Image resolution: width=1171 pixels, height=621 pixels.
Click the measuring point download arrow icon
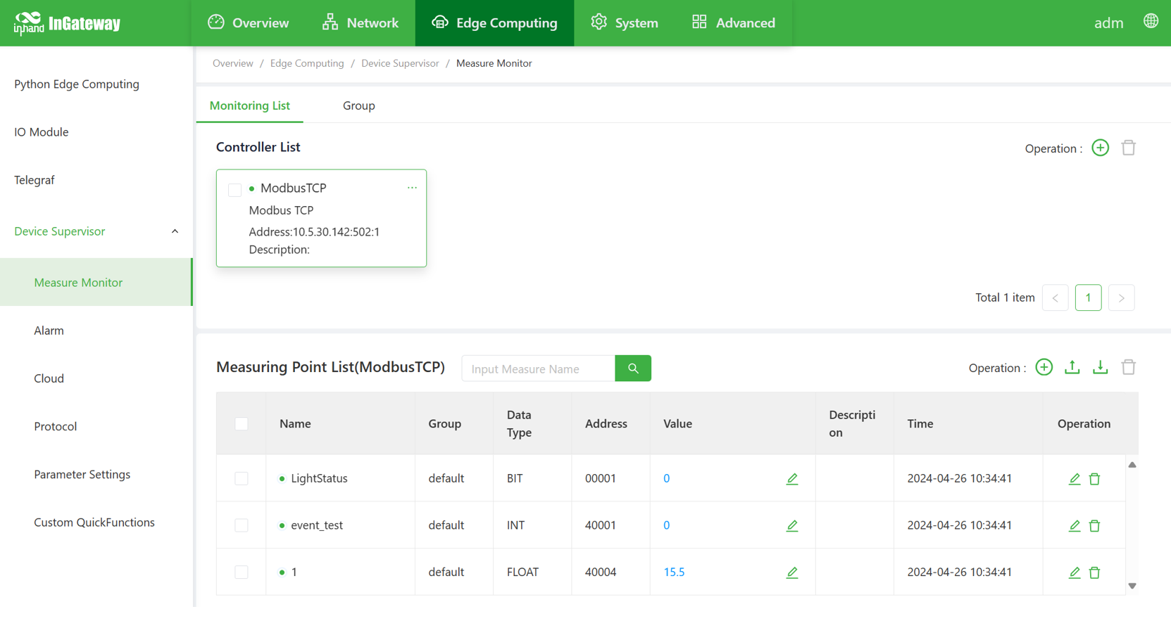point(1100,367)
